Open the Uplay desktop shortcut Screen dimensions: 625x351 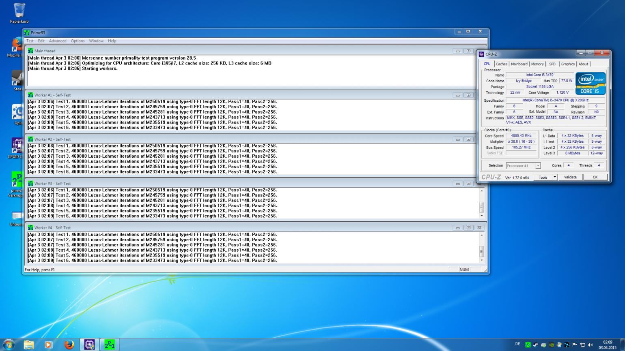click(x=17, y=114)
